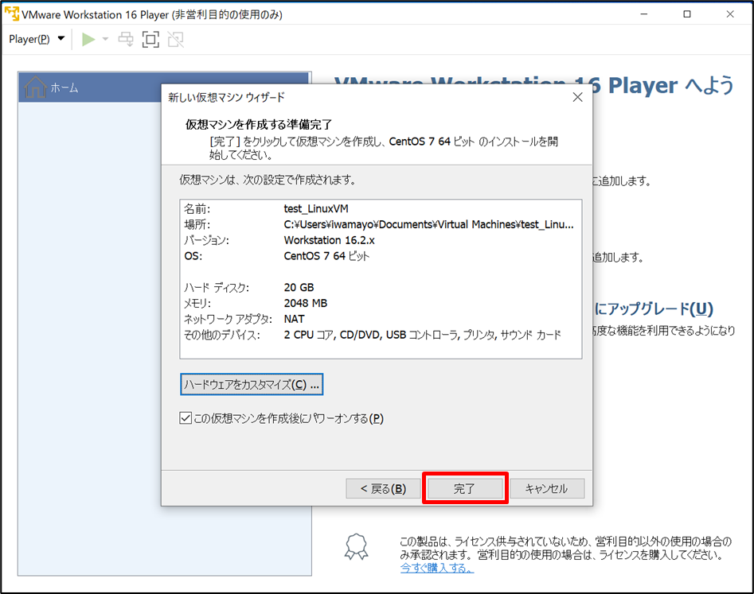This screenshot has height=594, width=754.
Task: Select the ホーム home item in library
Action: tap(163, 87)
